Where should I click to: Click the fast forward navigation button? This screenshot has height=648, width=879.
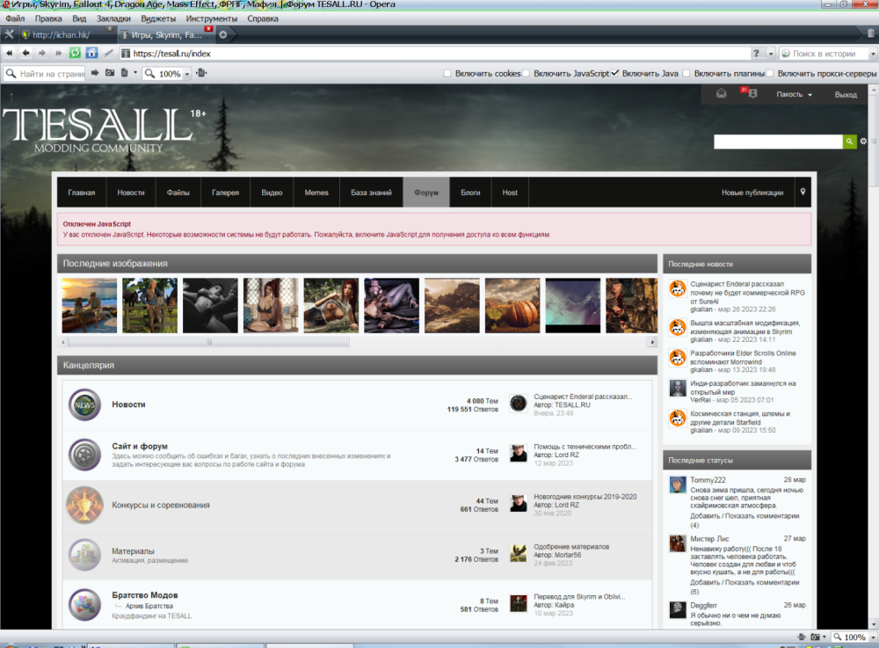coord(58,54)
